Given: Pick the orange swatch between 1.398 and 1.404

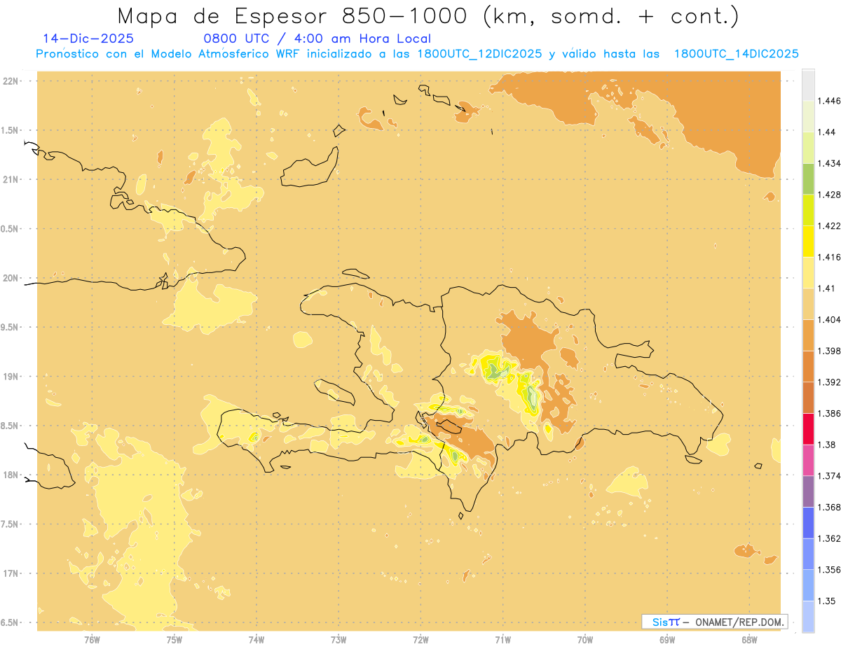Looking at the screenshot, I should point(808,335).
